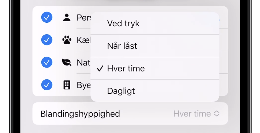This screenshot has height=133, width=260.
Task: Select Dagligt from the popup menu
Action: click(x=121, y=91)
